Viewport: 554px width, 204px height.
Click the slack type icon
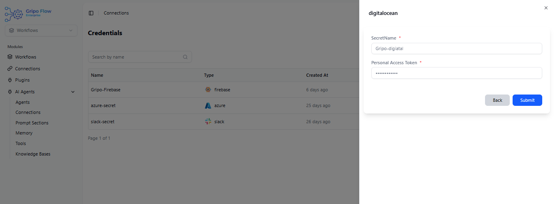coord(208,122)
